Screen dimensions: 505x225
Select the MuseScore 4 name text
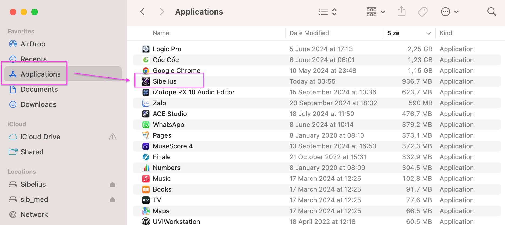tap(173, 146)
